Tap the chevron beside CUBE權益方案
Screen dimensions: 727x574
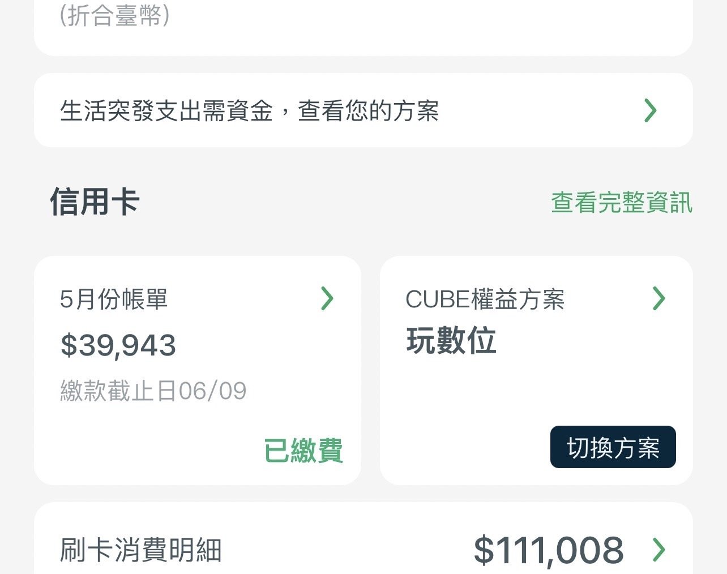tap(658, 298)
